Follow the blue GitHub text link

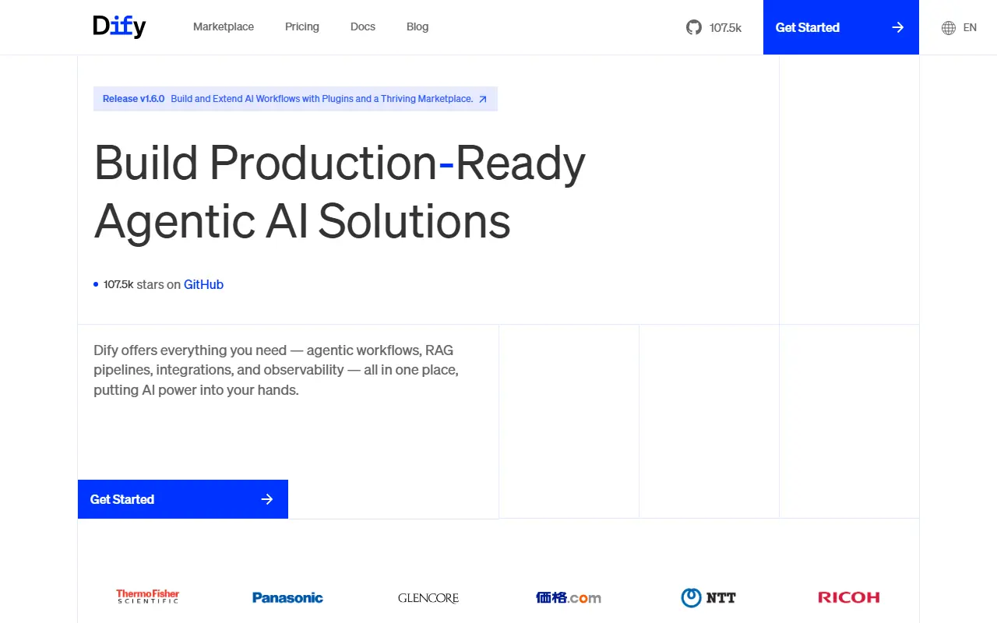tap(203, 284)
